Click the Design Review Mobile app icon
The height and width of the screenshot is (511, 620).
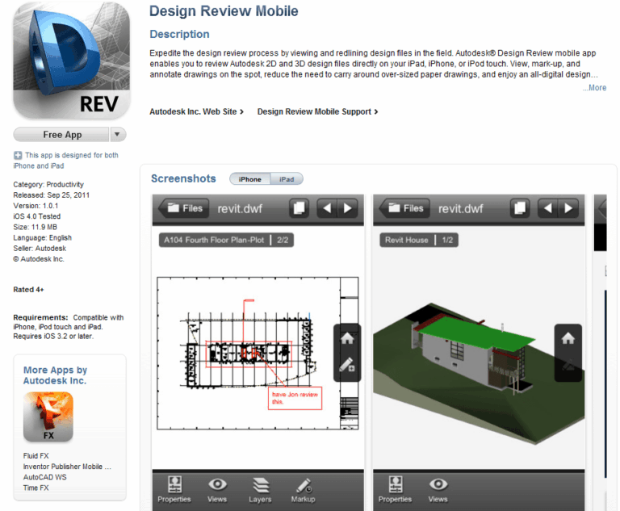coord(72,61)
